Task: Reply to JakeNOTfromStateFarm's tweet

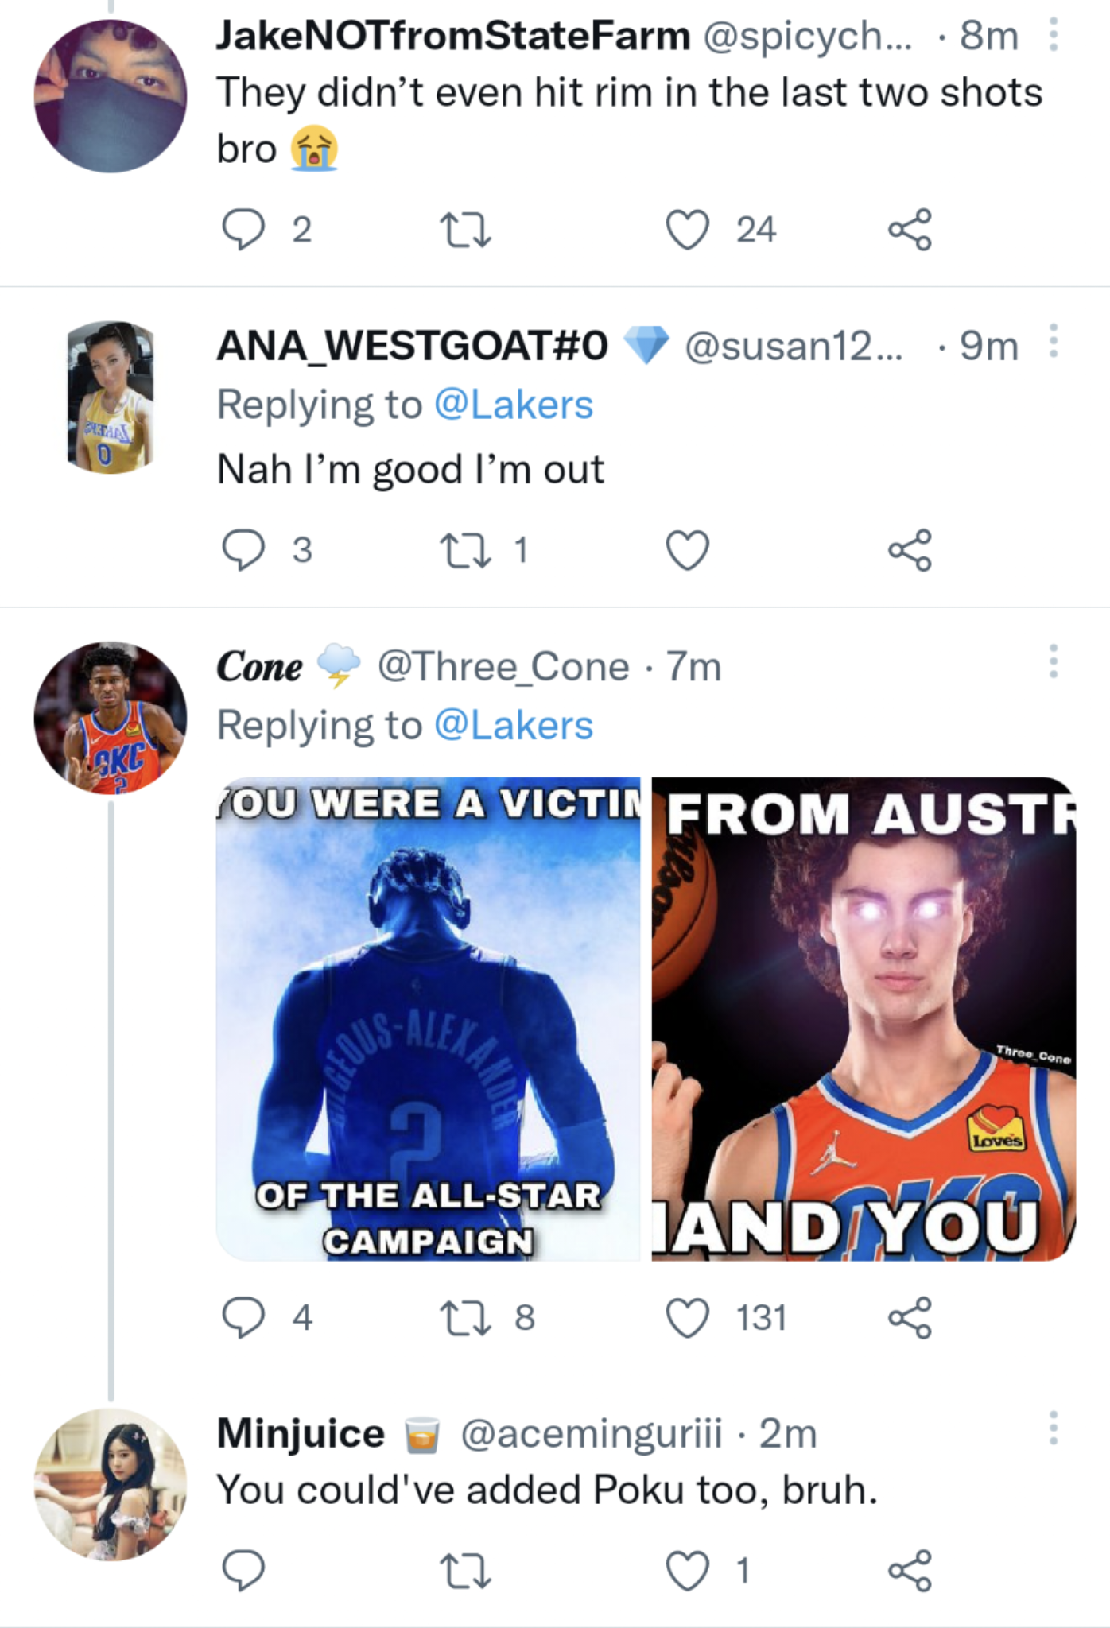Action: (x=243, y=230)
